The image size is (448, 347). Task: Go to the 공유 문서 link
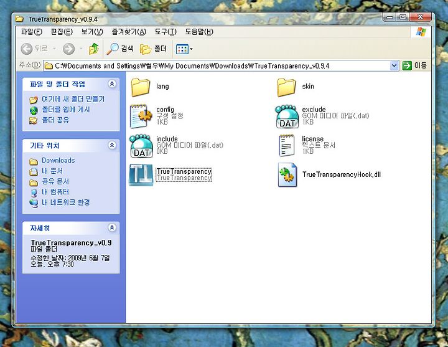pyautogui.click(x=55, y=181)
